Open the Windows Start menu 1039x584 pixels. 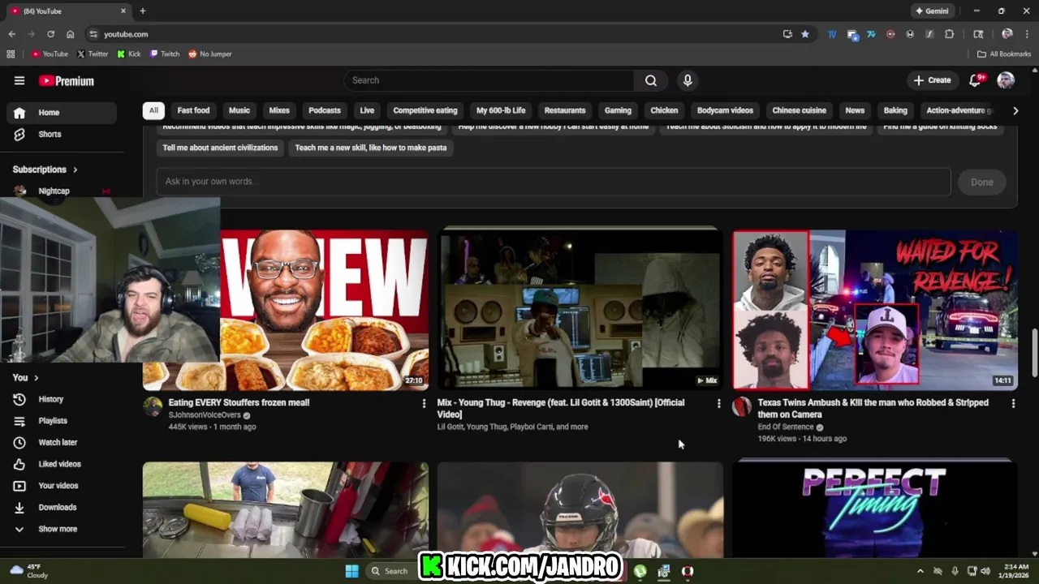click(351, 571)
